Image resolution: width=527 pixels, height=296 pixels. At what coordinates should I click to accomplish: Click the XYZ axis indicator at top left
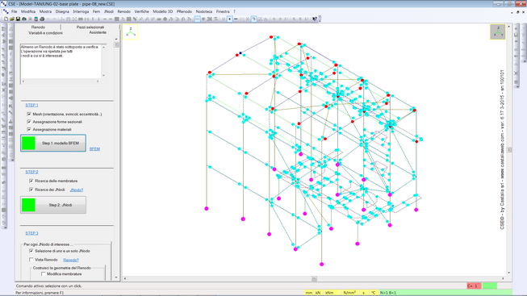[131, 32]
